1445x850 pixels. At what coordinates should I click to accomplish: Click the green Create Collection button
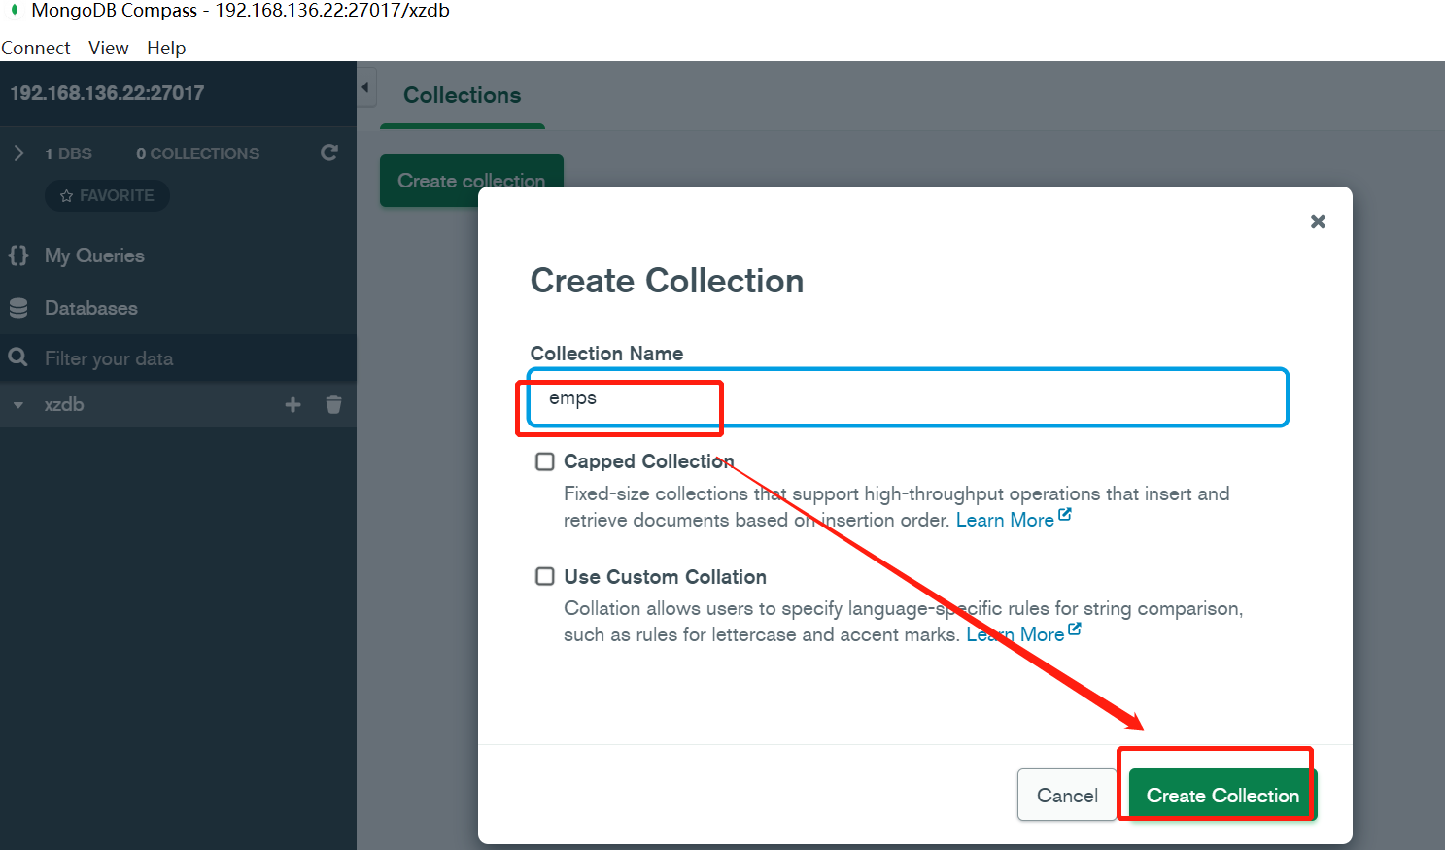tap(1222, 796)
